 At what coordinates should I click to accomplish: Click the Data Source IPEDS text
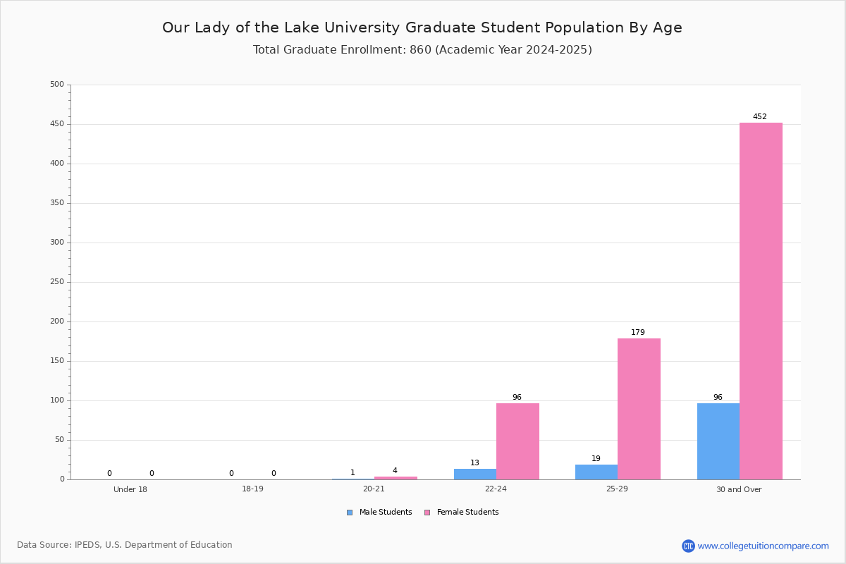click(x=125, y=545)
